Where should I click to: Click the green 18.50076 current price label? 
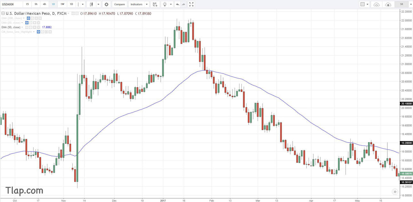coord(406,174)
